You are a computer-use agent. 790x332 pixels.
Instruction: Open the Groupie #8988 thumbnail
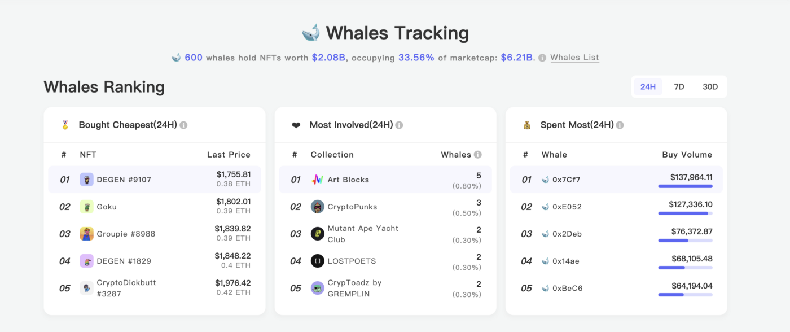coord(86,234)
